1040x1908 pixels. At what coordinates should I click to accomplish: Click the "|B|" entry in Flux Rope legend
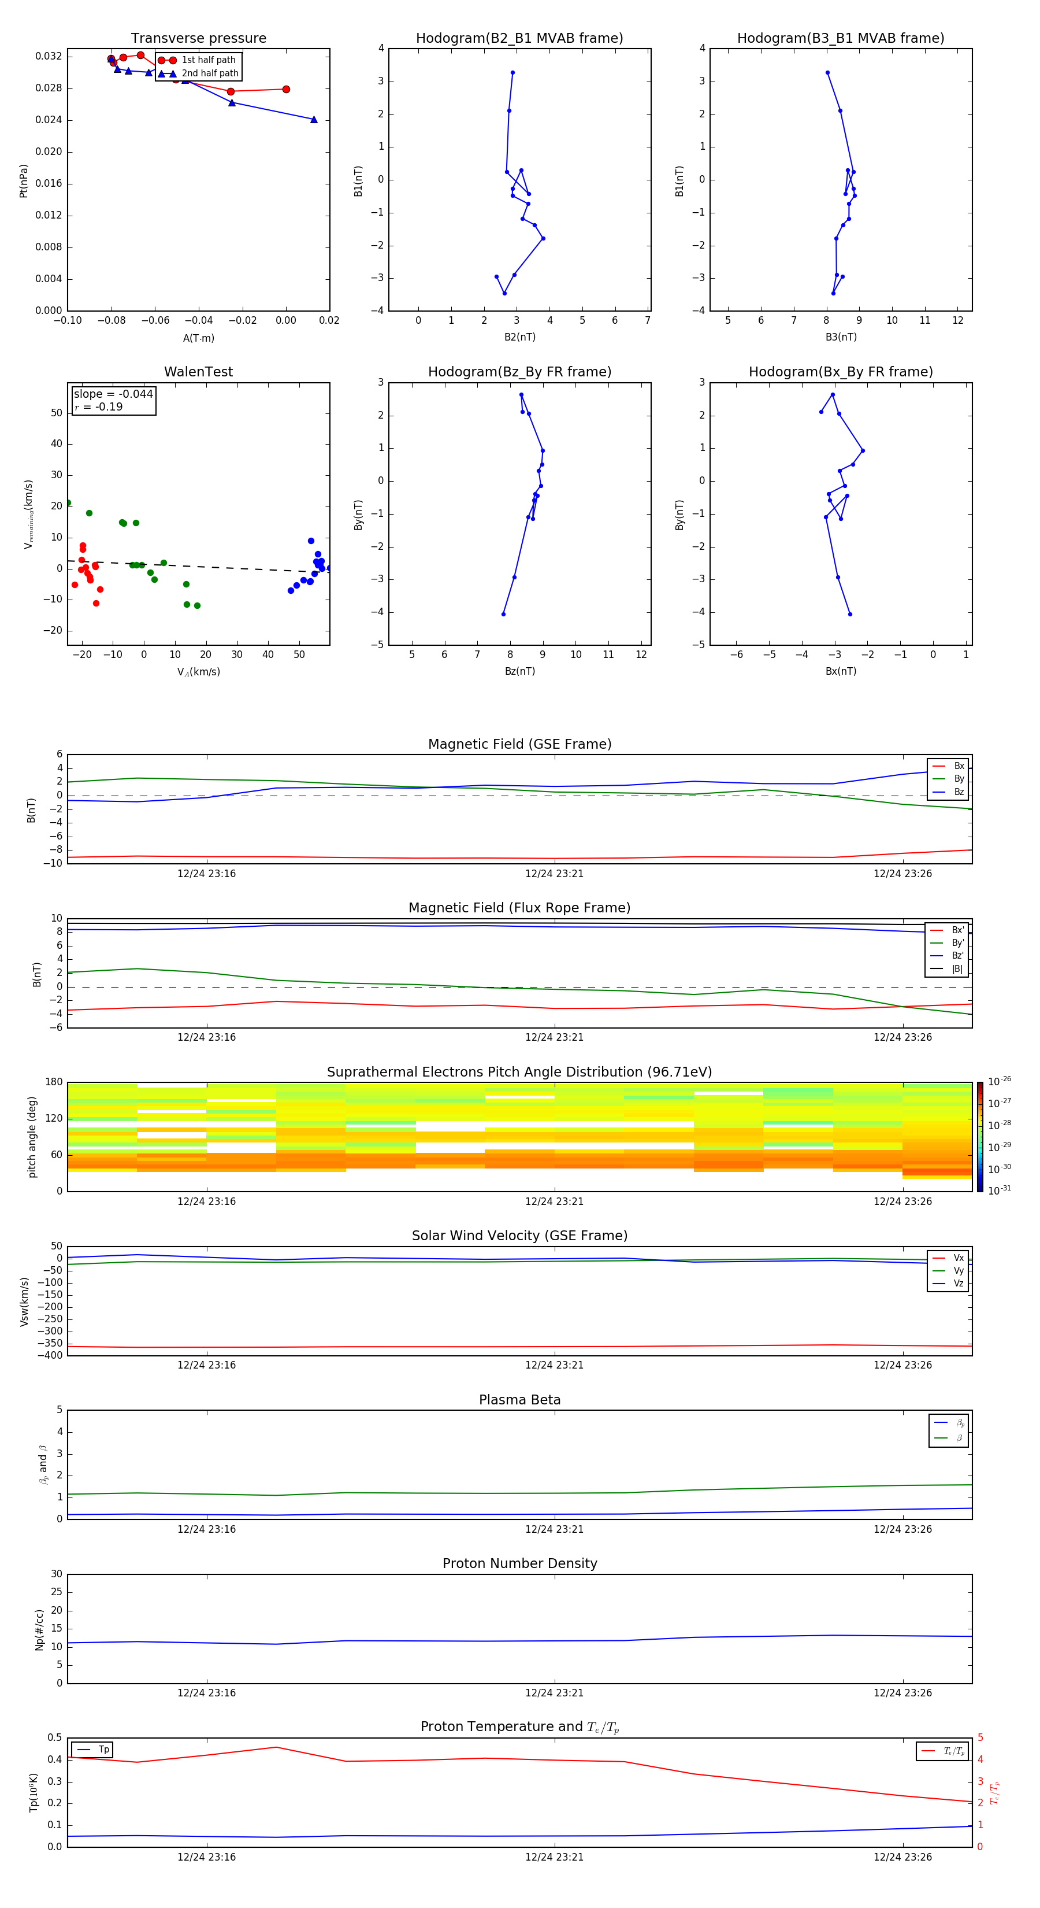point(947,969)
